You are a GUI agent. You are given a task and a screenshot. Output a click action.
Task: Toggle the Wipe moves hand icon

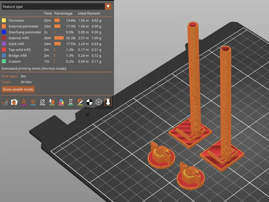coord(14,102)
